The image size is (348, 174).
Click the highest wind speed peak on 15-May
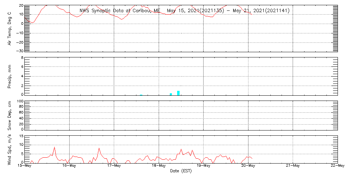[x=54, y=147]
